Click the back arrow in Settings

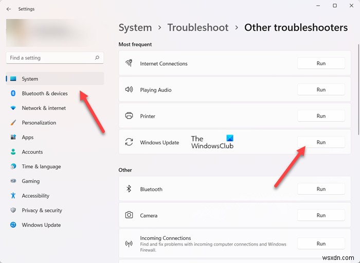(9, 9)
